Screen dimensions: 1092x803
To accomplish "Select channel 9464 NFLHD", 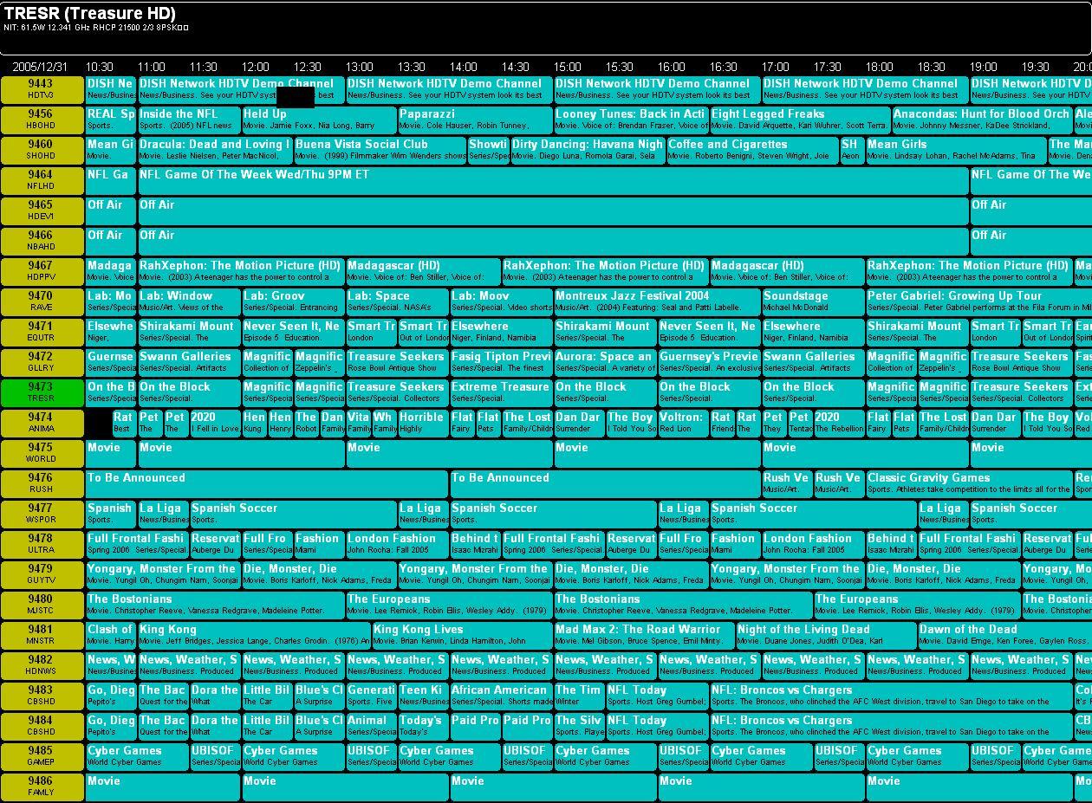I will click(42, 180).
